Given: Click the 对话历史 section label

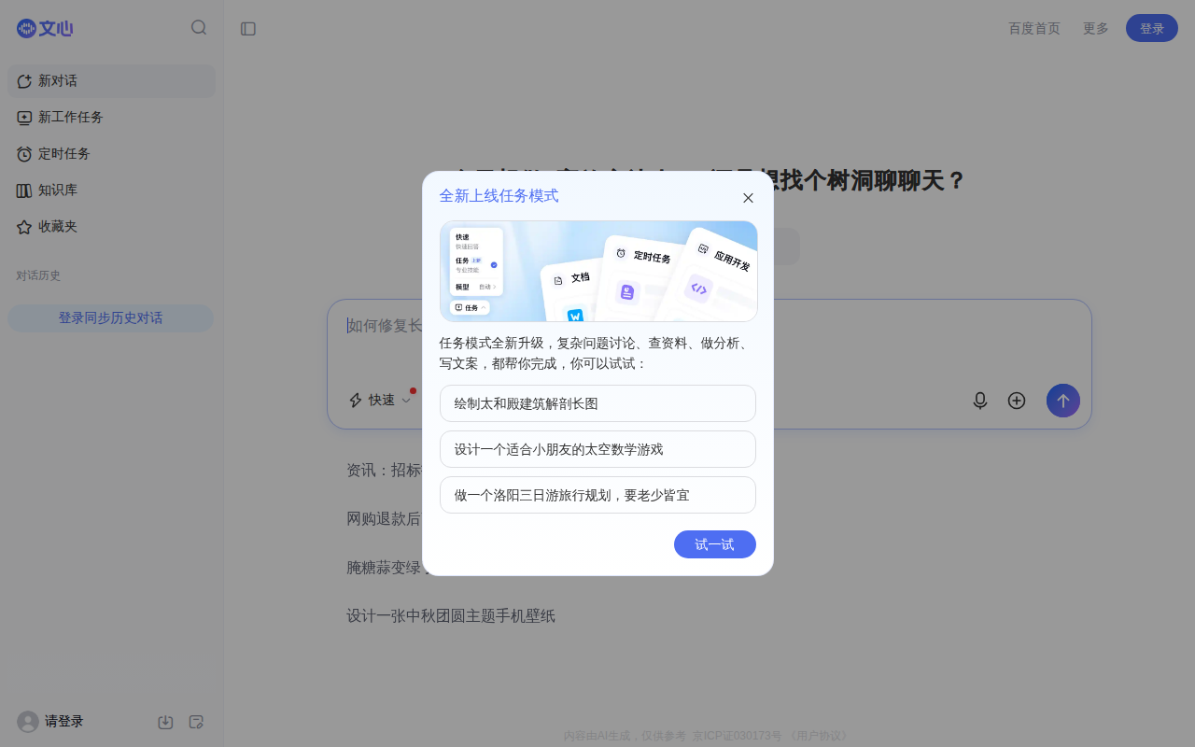Looking at the screenshot, I should click(x=38, y=275).
